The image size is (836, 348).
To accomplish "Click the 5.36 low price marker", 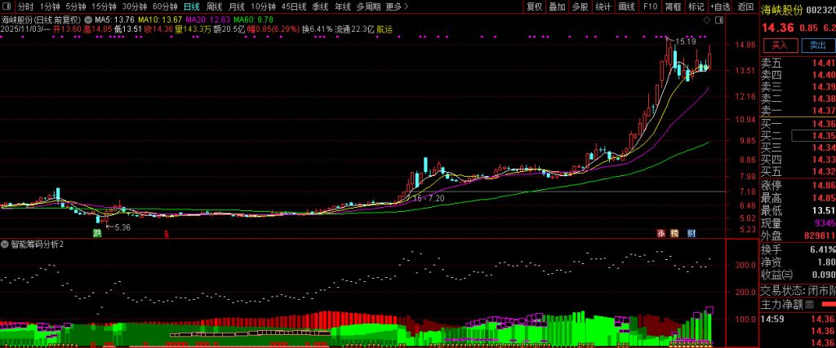I will pyautogui.click(x=122, y=227).
